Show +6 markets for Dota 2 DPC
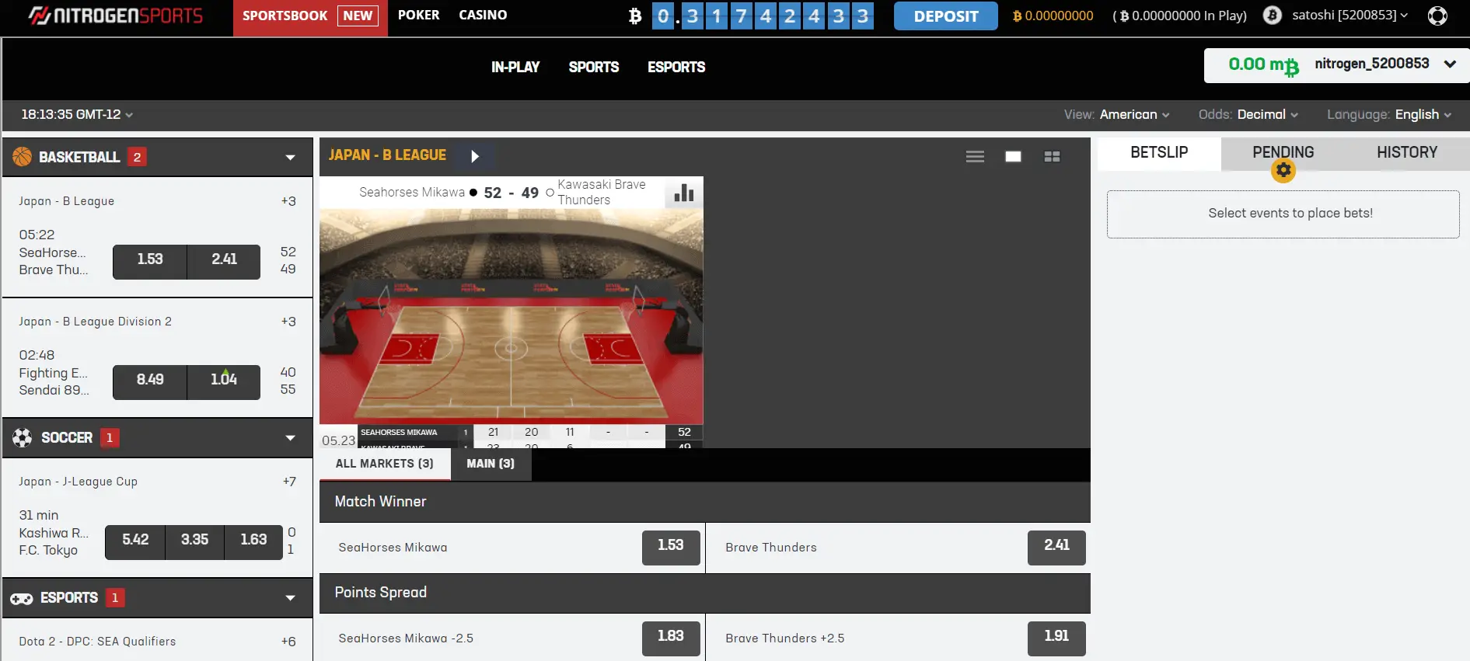Screen dimensions: 1470x661 coord(288,642)
